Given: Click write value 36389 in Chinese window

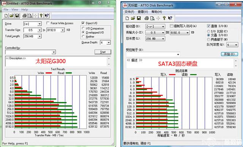Looking at the screenshot, I should (219, 79).
